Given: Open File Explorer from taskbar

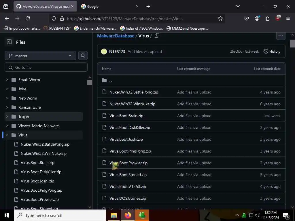Looking at the screenshot, I should (x=114, y=215).
